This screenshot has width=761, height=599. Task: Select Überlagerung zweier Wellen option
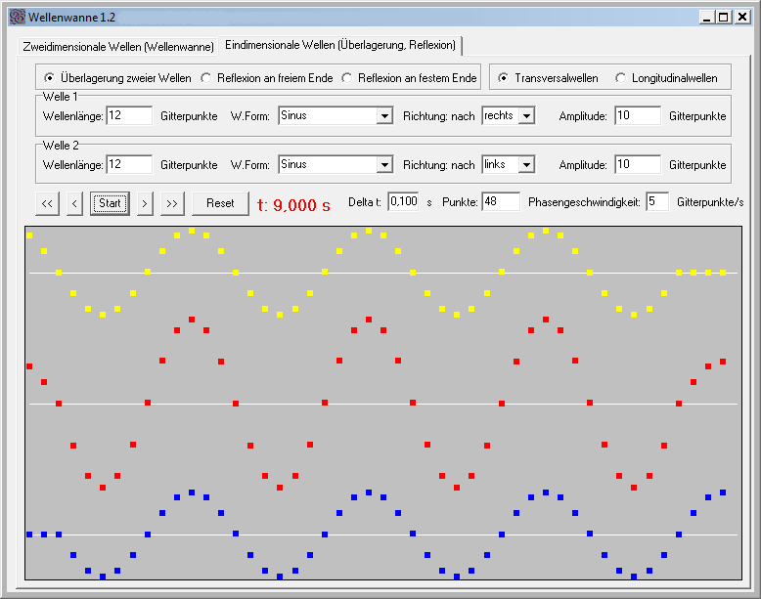(x=49, y=78)
